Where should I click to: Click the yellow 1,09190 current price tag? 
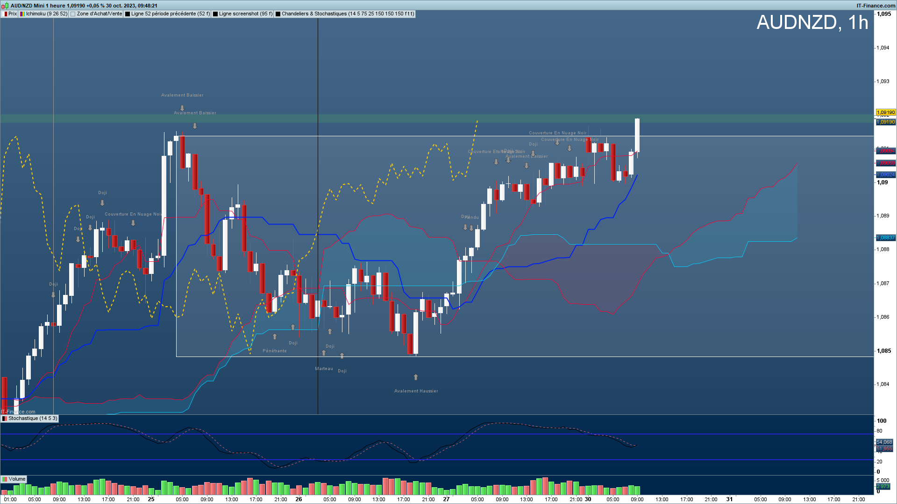[x=885, y=112]
